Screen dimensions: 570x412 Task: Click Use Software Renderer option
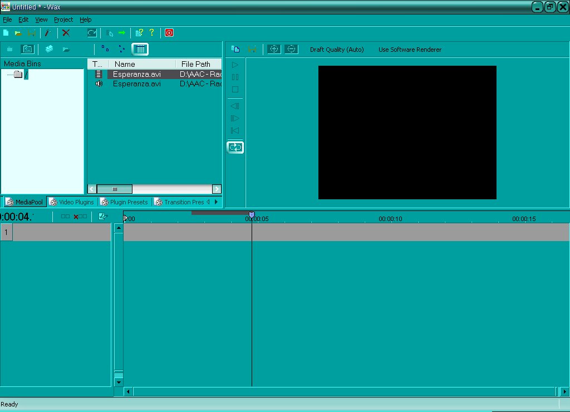click(410, 50)
